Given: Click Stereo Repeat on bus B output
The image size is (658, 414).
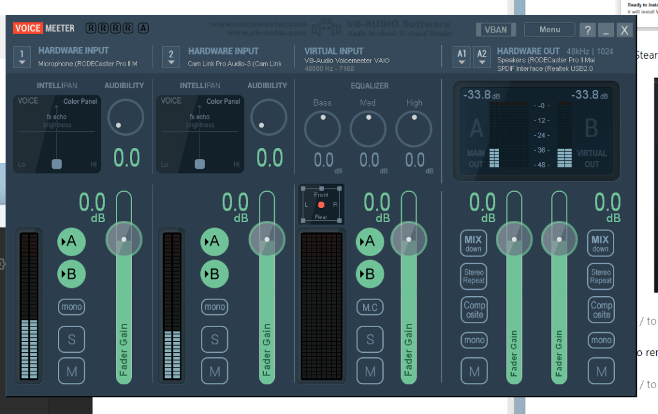Looking at the screenshot, I should [601, 276].
